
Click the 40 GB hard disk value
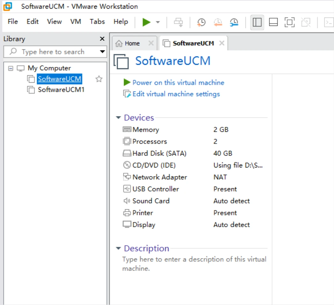click(223, 153)
